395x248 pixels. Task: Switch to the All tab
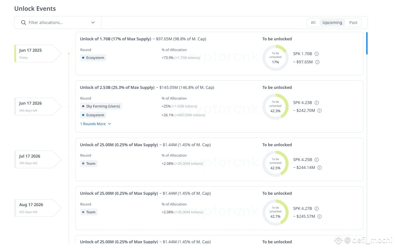pos(313,22)
